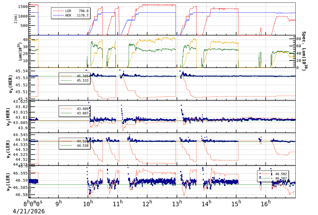Click the 4/21/2026 date label
The width and height of the screenshot is (318, 215).
(29, 211)
